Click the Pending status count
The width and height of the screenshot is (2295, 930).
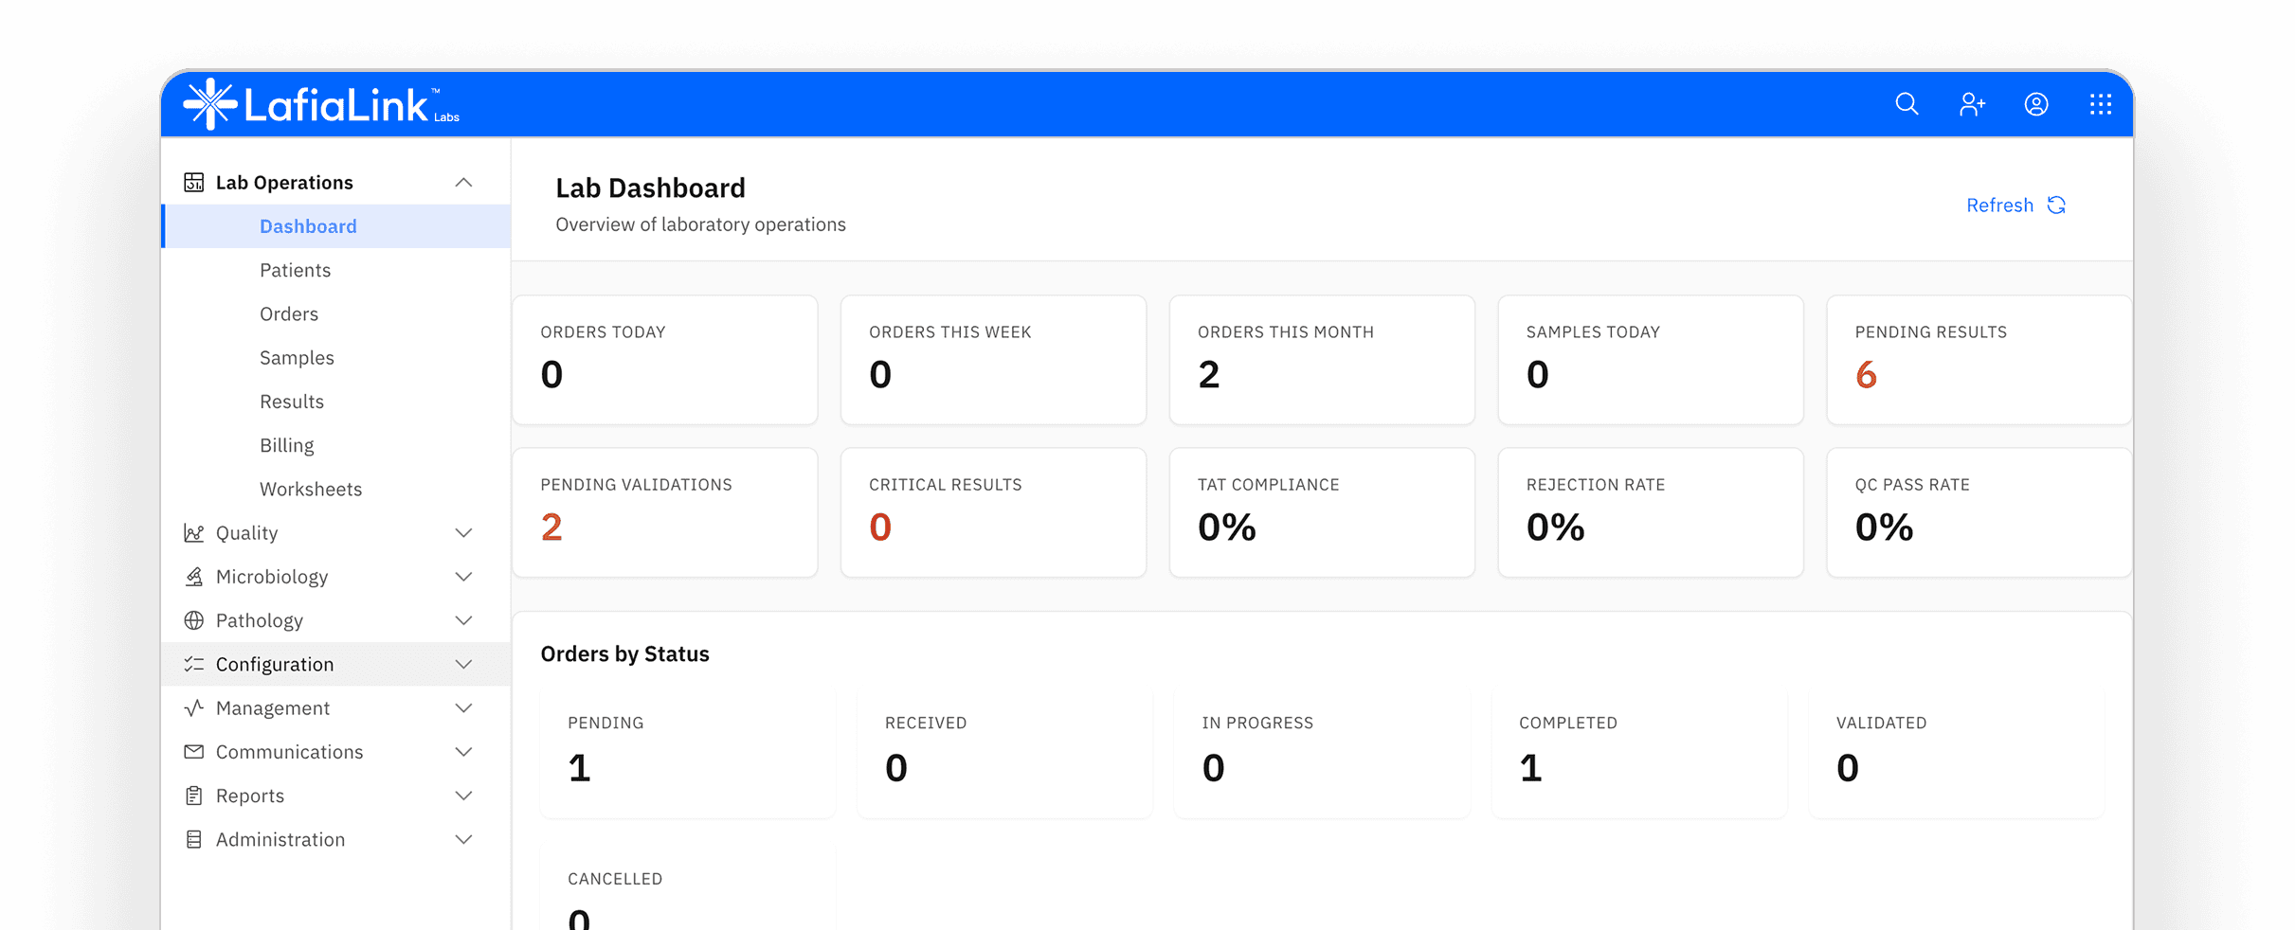(x=579, y=768)
